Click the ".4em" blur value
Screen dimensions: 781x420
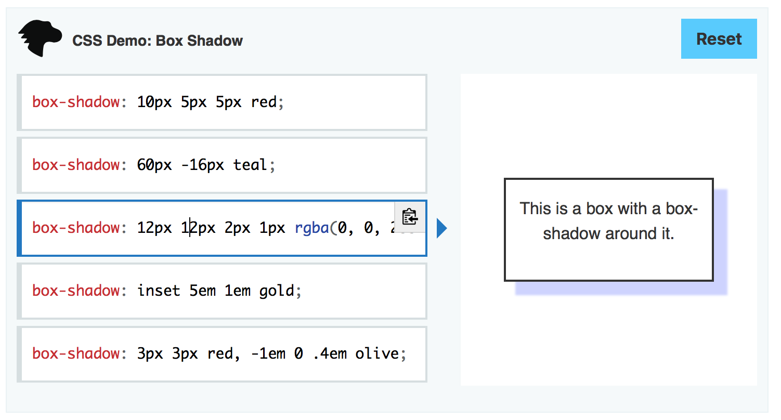pyautogui.click(x=329, y=353)
